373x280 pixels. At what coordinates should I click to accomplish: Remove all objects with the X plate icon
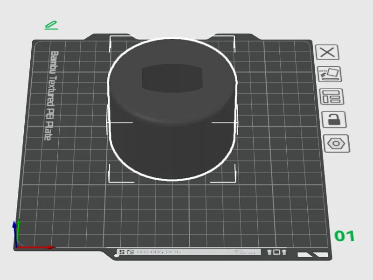(x=327, y=52)
